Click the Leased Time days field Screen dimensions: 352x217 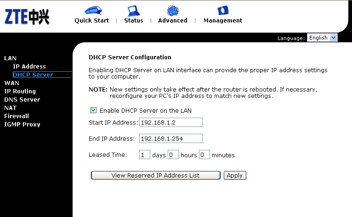click(x=145, y=155)
